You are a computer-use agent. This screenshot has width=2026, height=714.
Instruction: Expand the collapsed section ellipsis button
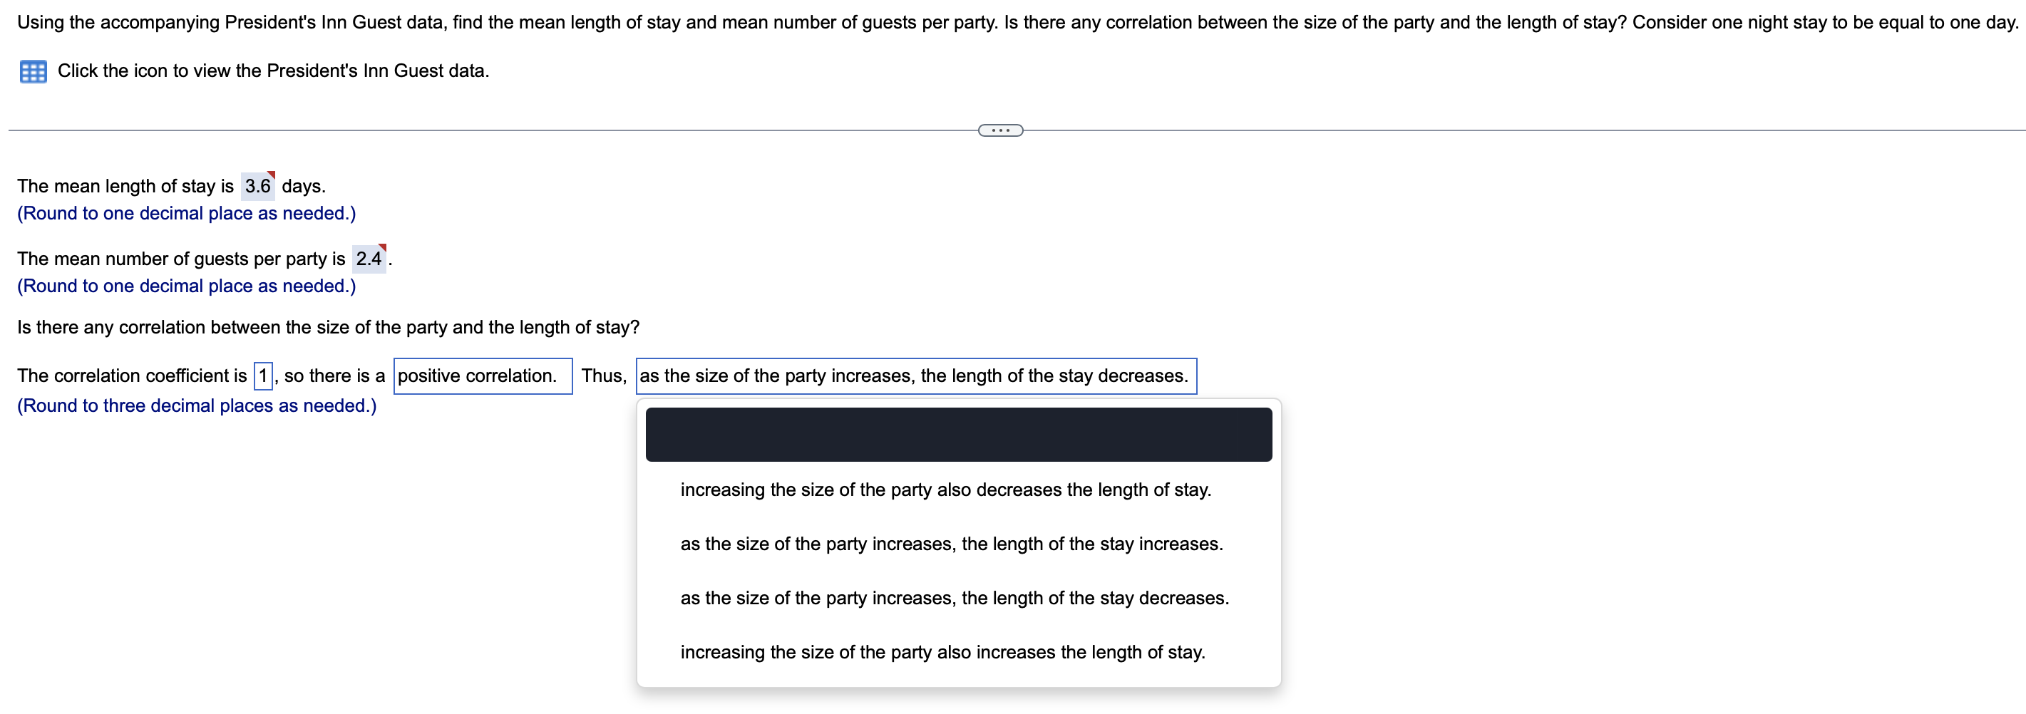click(x=1000, y=130)
